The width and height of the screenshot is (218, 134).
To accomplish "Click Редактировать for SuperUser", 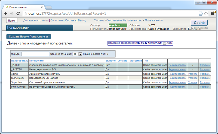I will pyautogui.click(x=177, y=82).
